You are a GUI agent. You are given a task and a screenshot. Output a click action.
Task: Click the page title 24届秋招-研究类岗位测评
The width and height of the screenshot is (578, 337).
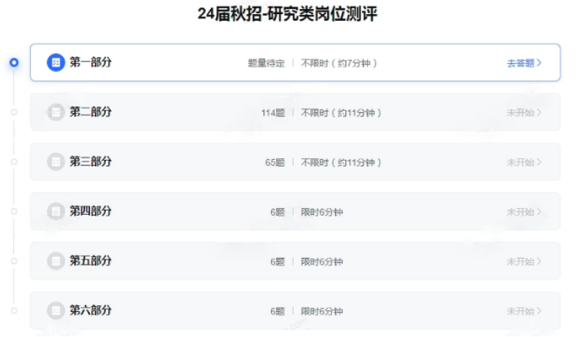coord(289,14)
